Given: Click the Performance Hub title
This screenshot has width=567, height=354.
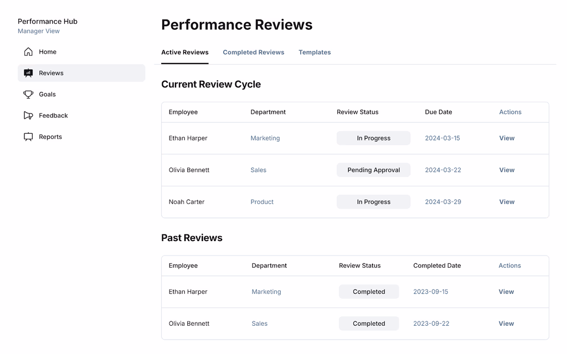Looking at the screenshot, I should click(x=48, y=22).
